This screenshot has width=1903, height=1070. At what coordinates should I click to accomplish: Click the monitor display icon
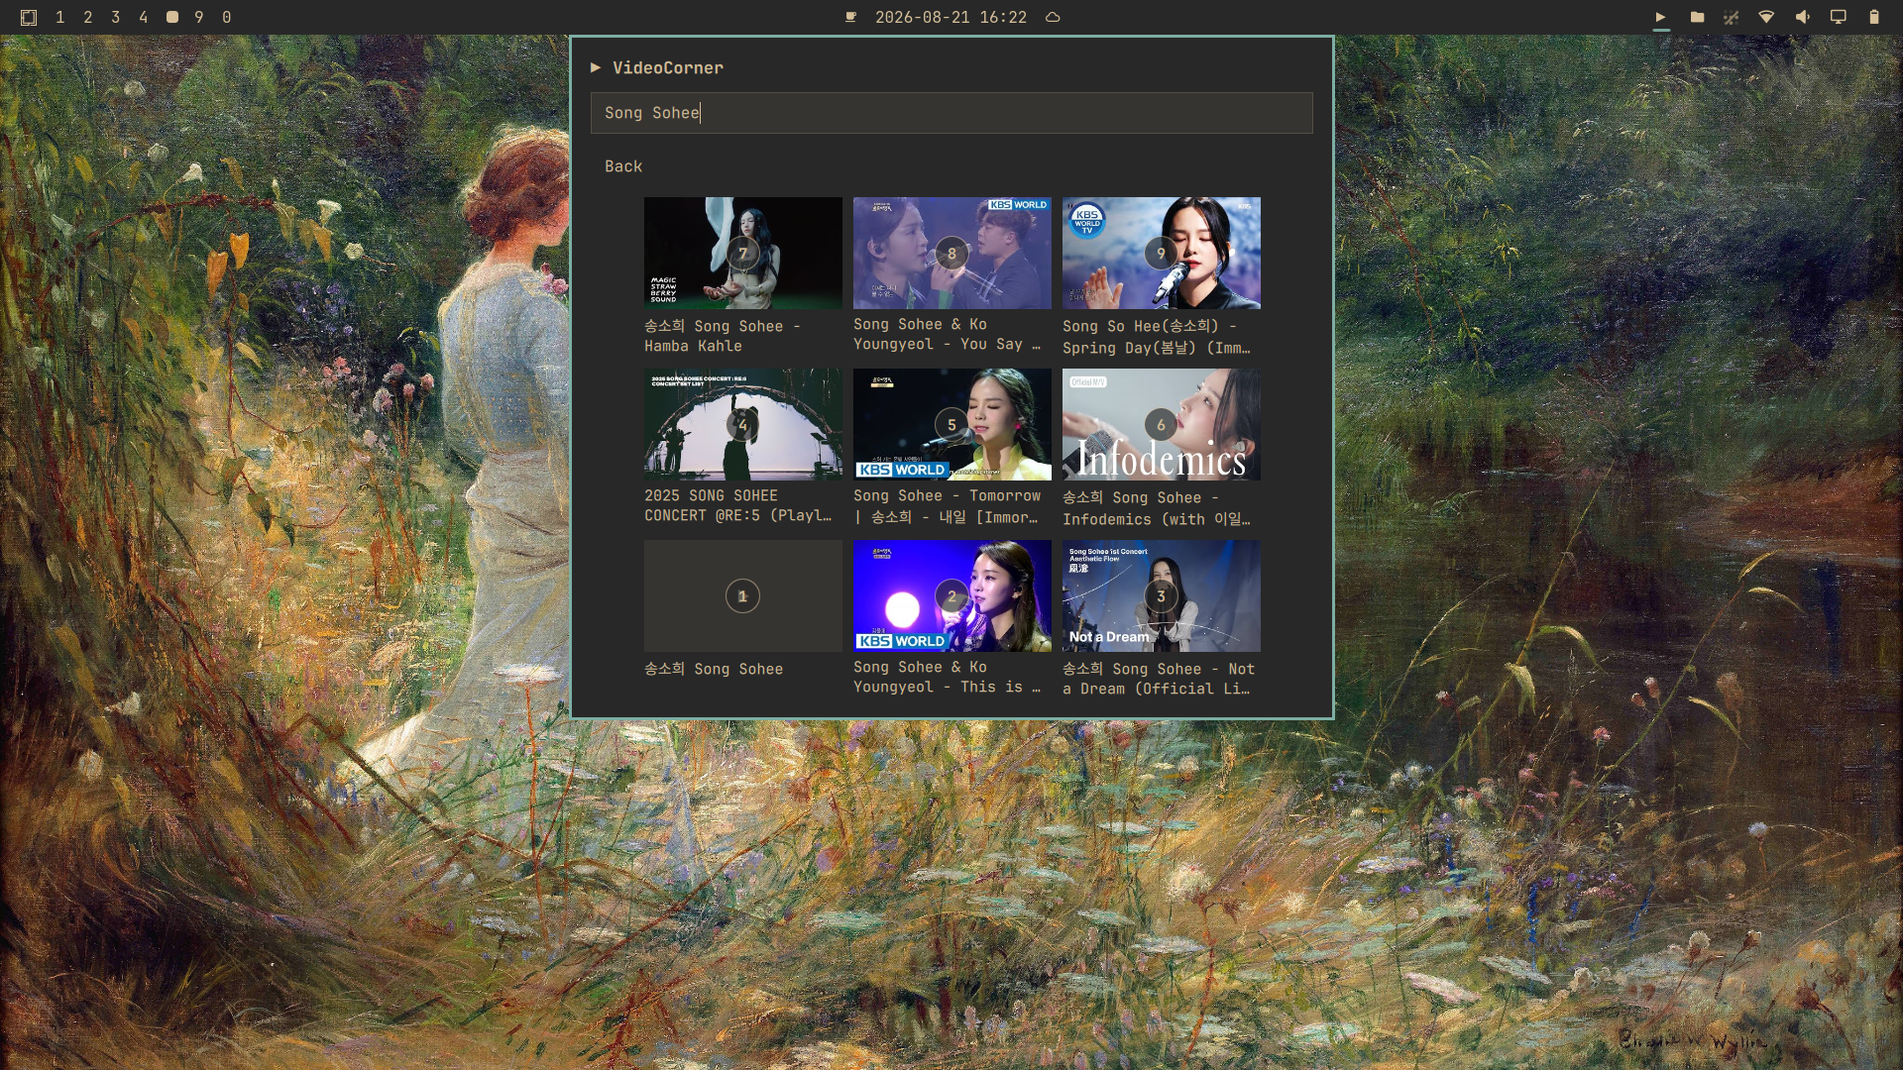1839,17
